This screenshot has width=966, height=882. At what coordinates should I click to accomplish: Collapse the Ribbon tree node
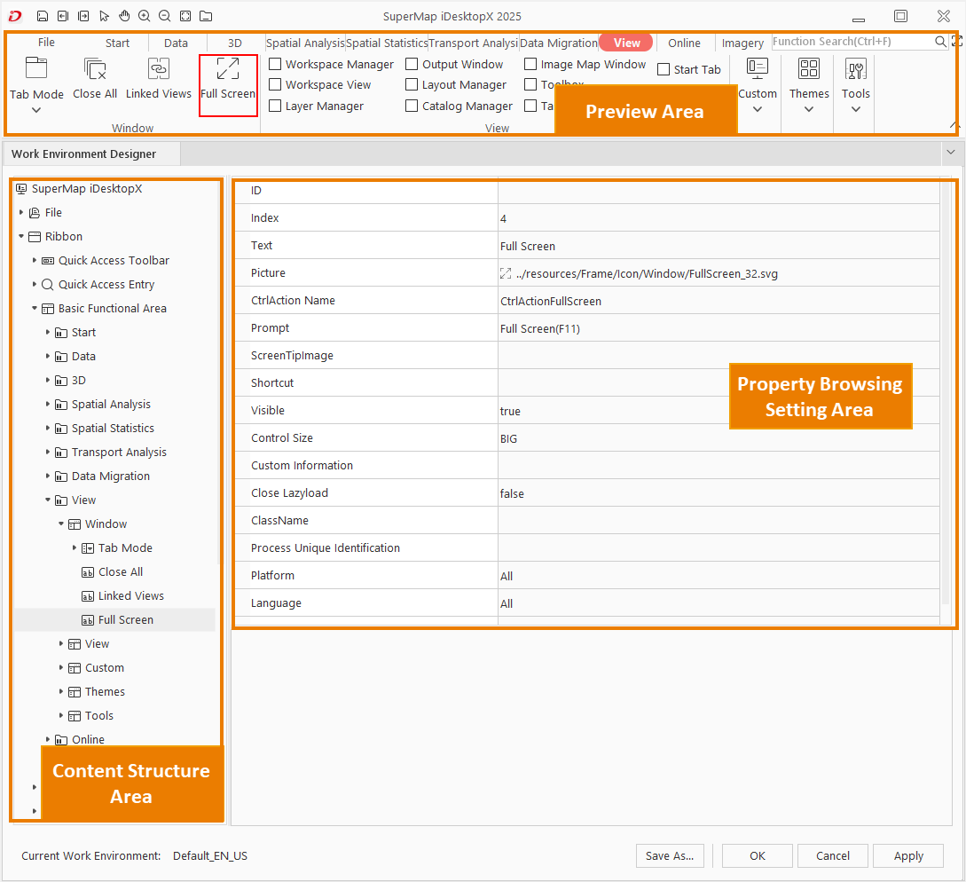(x=21, y=237)
